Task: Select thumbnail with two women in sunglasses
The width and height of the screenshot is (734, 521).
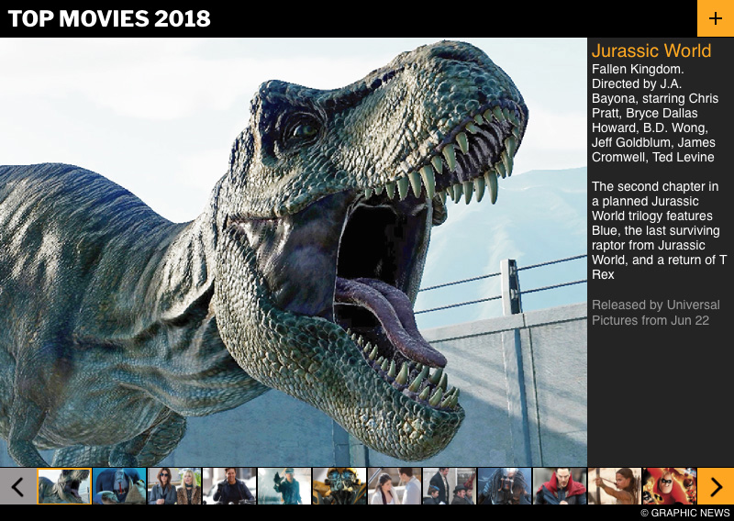Action: click(x=174, y=486)
